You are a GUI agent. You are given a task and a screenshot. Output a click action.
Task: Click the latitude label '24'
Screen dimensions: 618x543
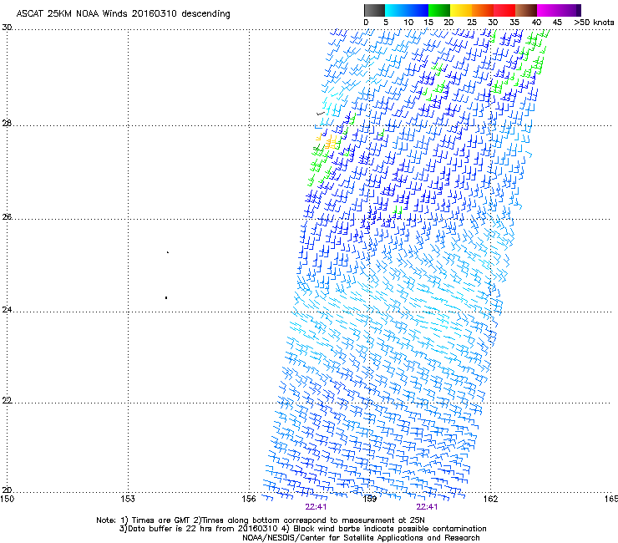click(x=7, y=310)
